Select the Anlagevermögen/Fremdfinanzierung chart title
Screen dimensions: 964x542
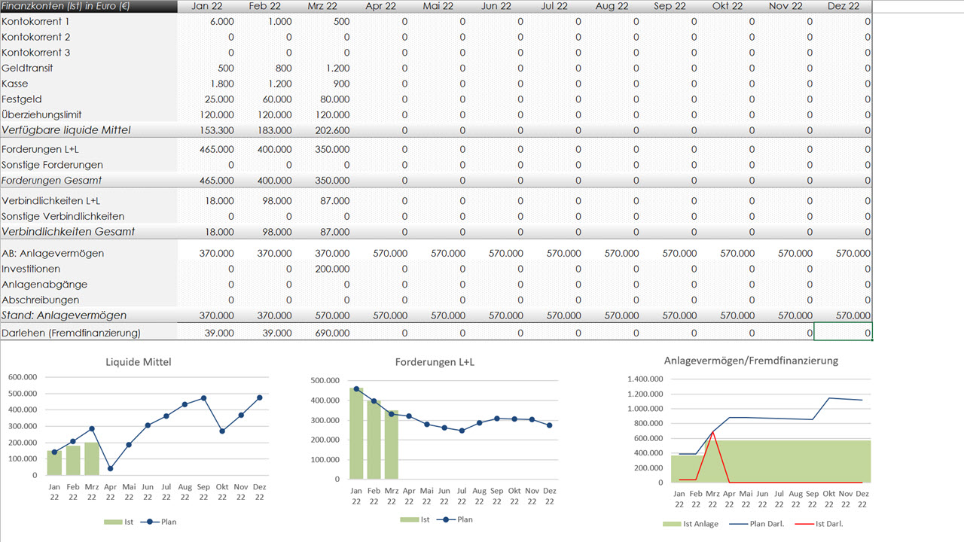751,361
